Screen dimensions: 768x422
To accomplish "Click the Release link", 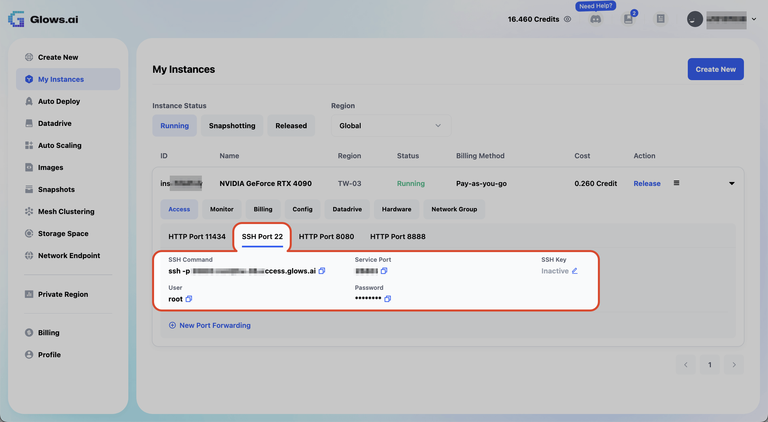I will click(x=647, y=183).
